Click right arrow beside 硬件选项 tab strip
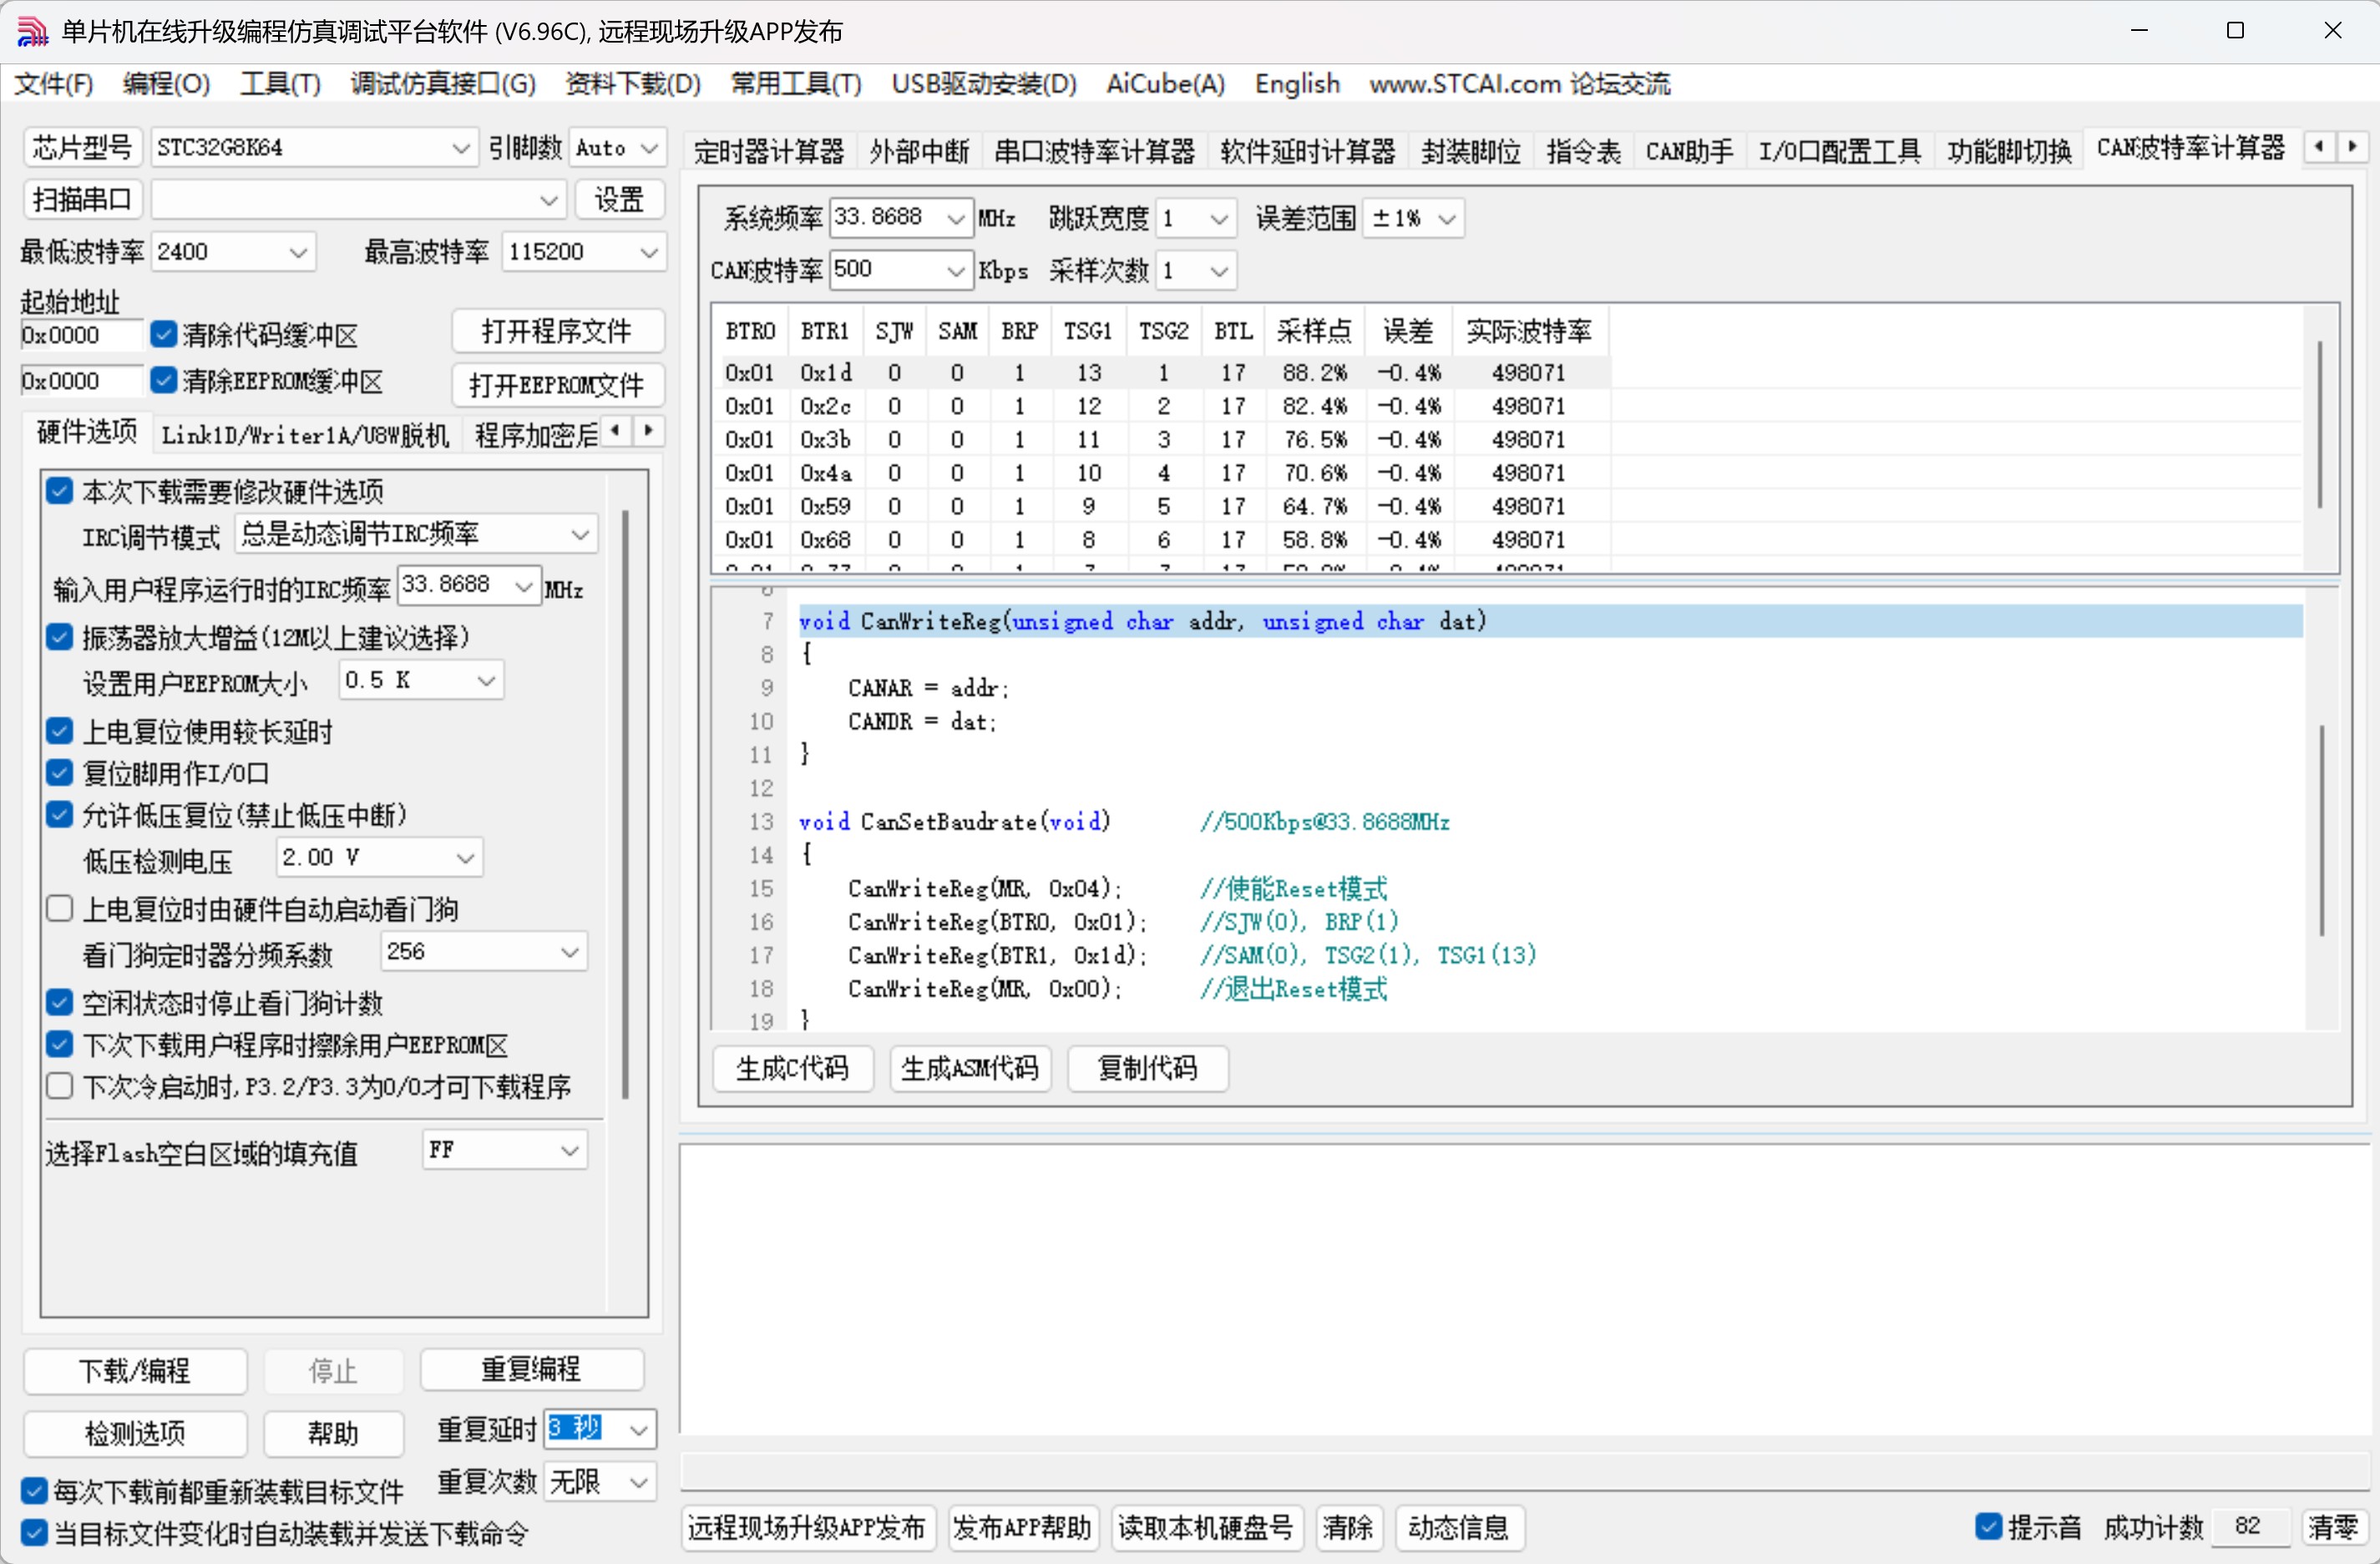The width and height of the screenshot is (2380, 1564). click(x=648, y=431)
